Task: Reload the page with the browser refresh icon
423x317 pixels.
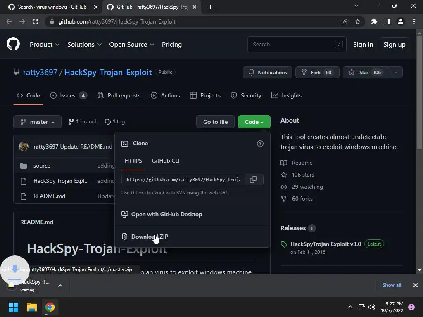Action: [x=36, y=21]
